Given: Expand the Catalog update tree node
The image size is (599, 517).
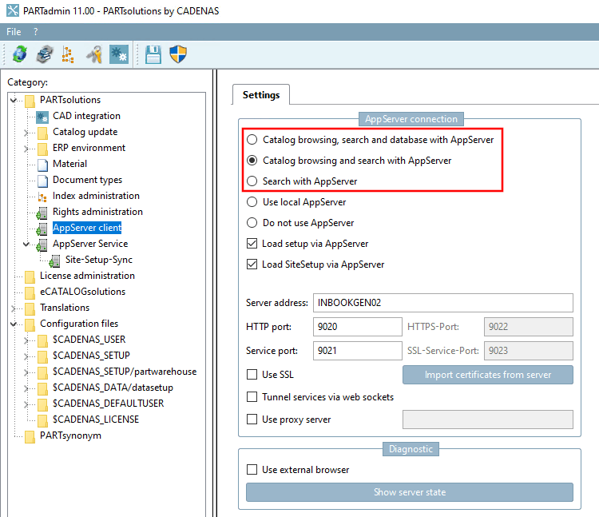Looking at the screenshot, I should [x=26, y=133].
